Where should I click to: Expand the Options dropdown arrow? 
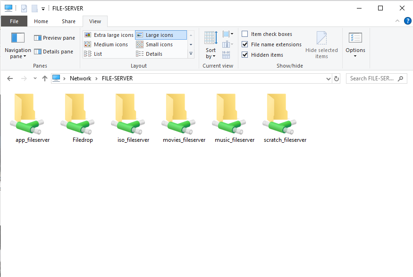click(355, 56)
